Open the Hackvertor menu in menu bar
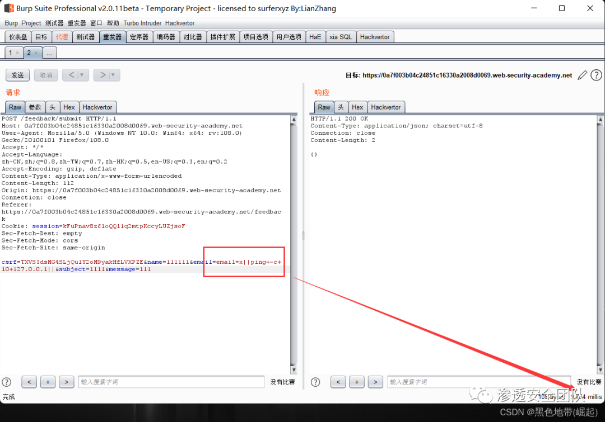The width and height of the screenshot is (605, 422). [x=180, y=23]
